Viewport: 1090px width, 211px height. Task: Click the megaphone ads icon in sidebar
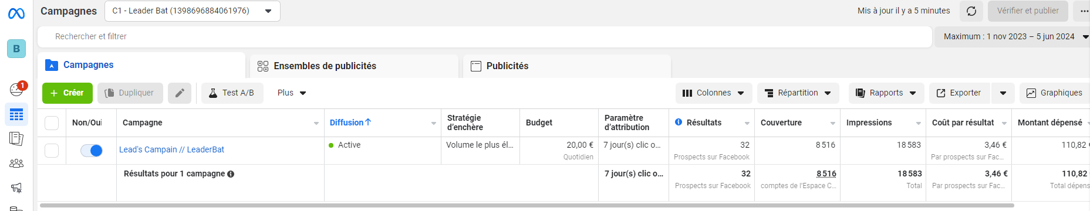pyautogui.click(x=16, y=188)
